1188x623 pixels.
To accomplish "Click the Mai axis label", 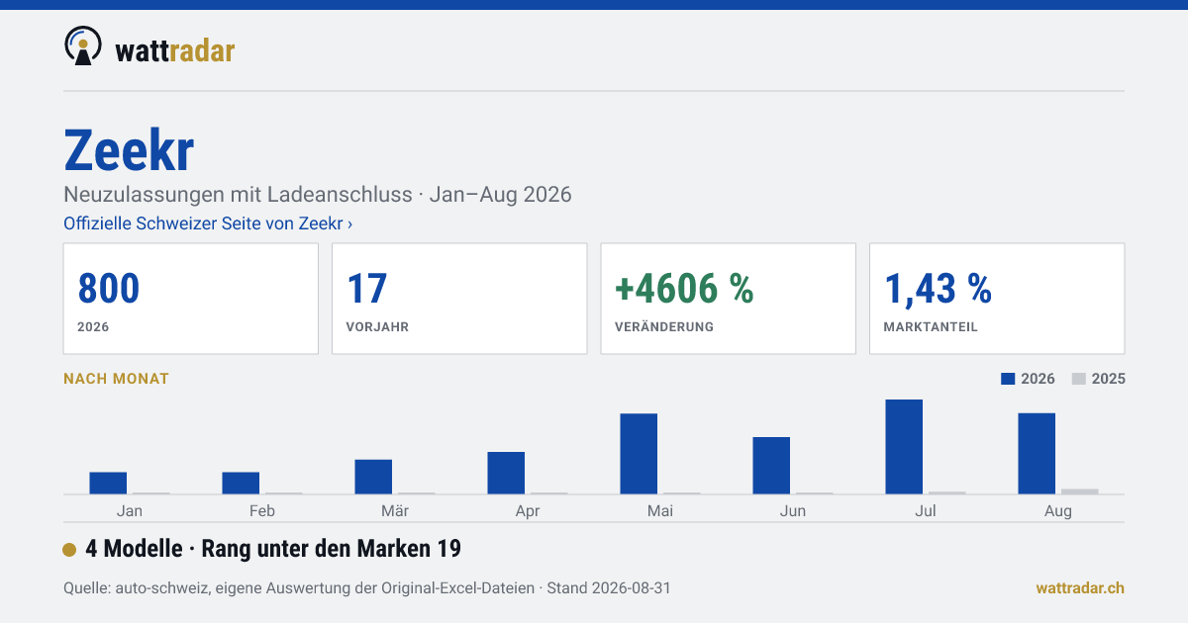I will click(660, 511).
